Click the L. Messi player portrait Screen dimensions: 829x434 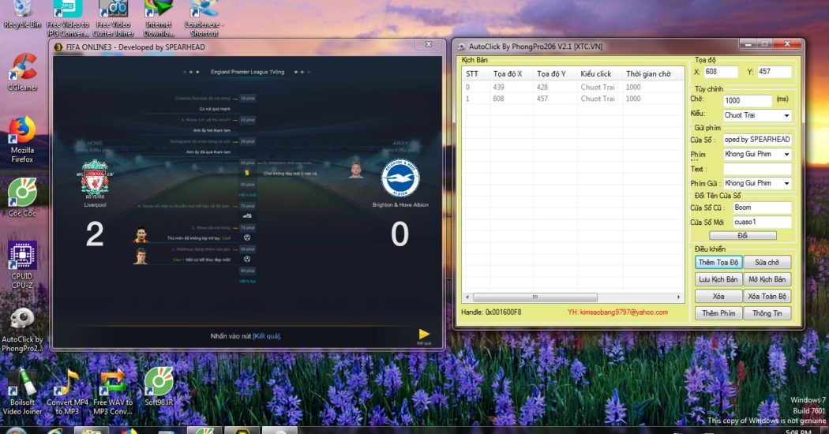click(140, 234)
